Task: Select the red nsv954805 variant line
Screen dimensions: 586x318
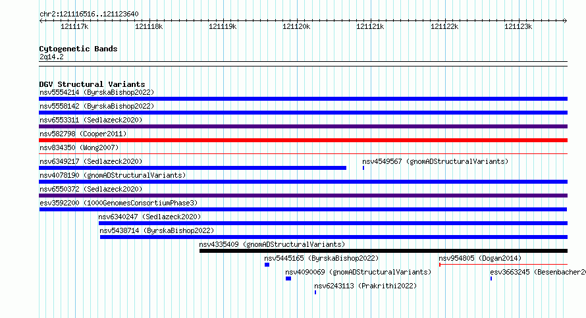Action: click(x=504, y=265)
